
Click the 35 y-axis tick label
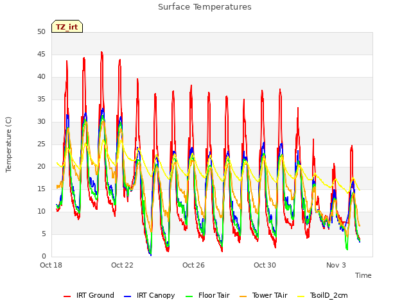point(41,99)
